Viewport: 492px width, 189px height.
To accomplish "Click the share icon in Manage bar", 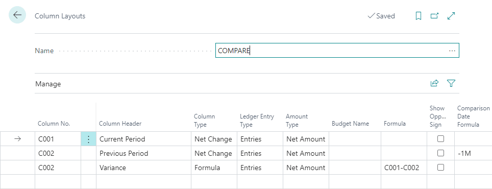I will pos(434,83).
